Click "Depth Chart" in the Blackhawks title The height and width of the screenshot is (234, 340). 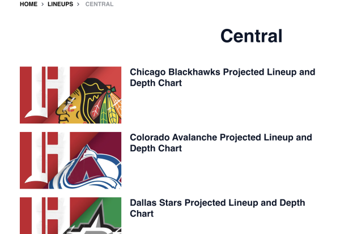(156, 83)
